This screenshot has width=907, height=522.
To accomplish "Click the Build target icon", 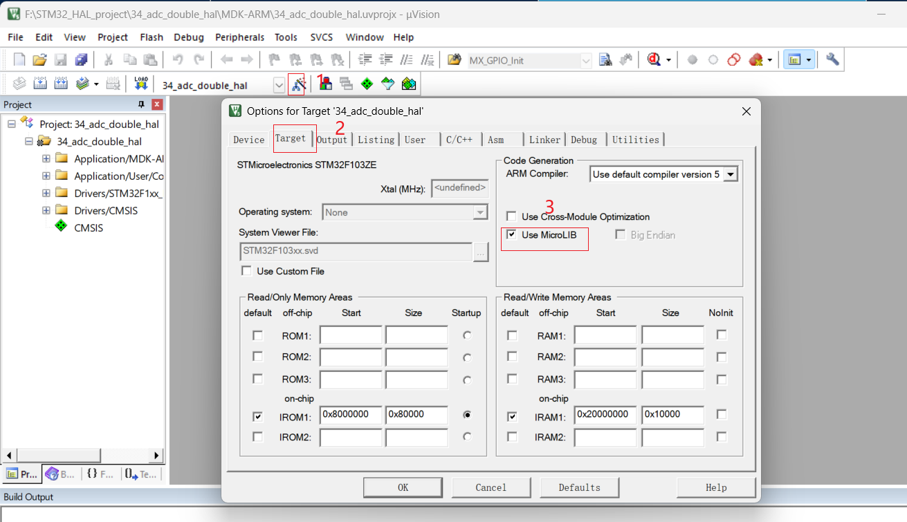I will click(x=40, y=84).
